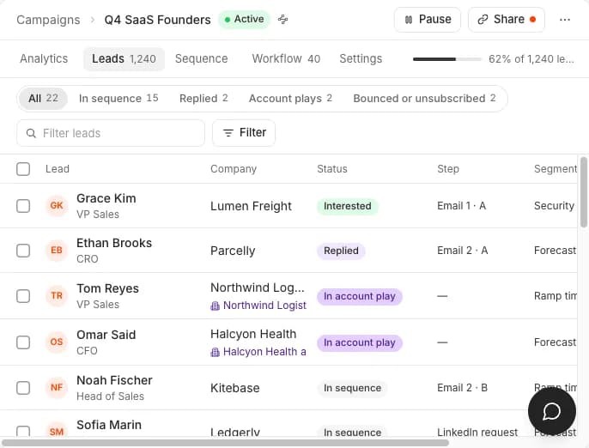Viewport: 589px width, 448px height.
Task: Click the Interested status badge for Grace Kim
Action: pyautogui.click(x=347, y=206)
